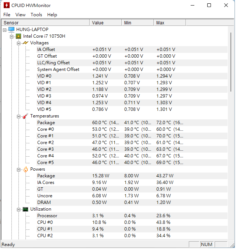Select the temperature Package row

pos(132,123)
